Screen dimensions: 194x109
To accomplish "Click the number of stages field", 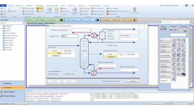I will tap(86, 54).
